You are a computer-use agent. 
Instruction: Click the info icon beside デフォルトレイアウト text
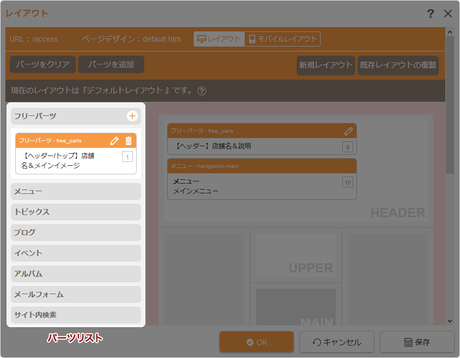pyautogui.click(x=202, y=91)
